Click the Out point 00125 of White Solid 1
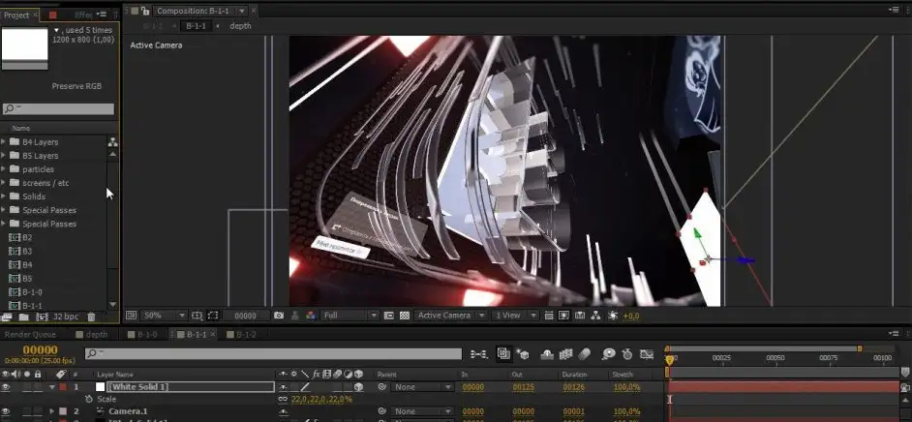Image resolution: width=912 pixels, height=422 pixels. pyautogui.click(x=524, y=386)
